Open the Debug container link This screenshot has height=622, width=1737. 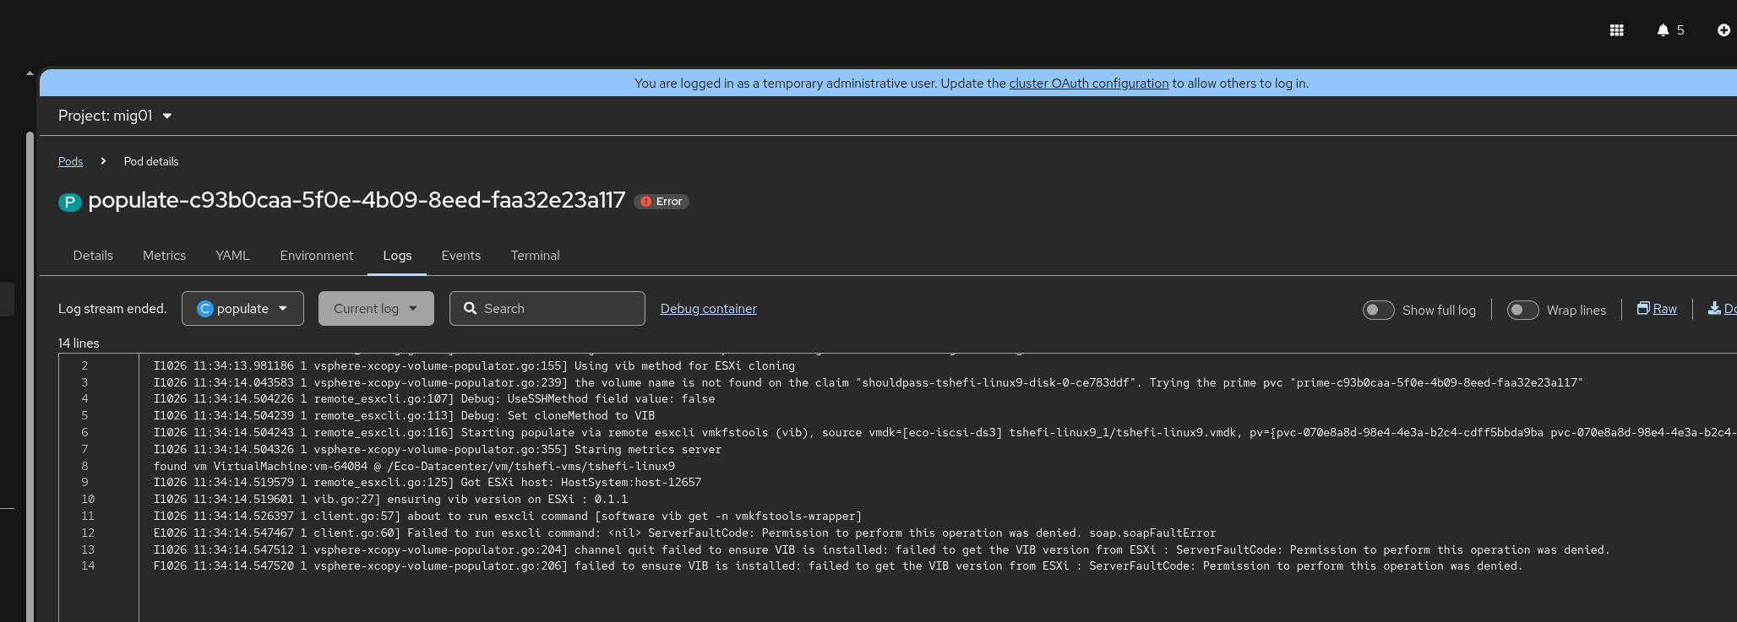point(708,309)
